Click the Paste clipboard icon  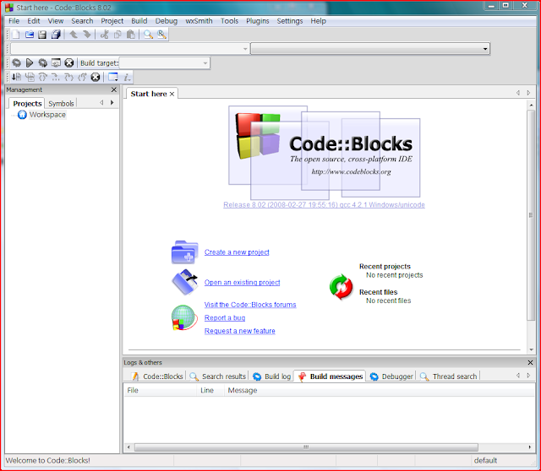(131, 35)
